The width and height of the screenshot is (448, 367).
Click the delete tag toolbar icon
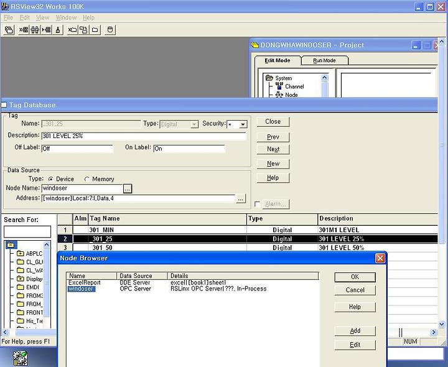24,30
